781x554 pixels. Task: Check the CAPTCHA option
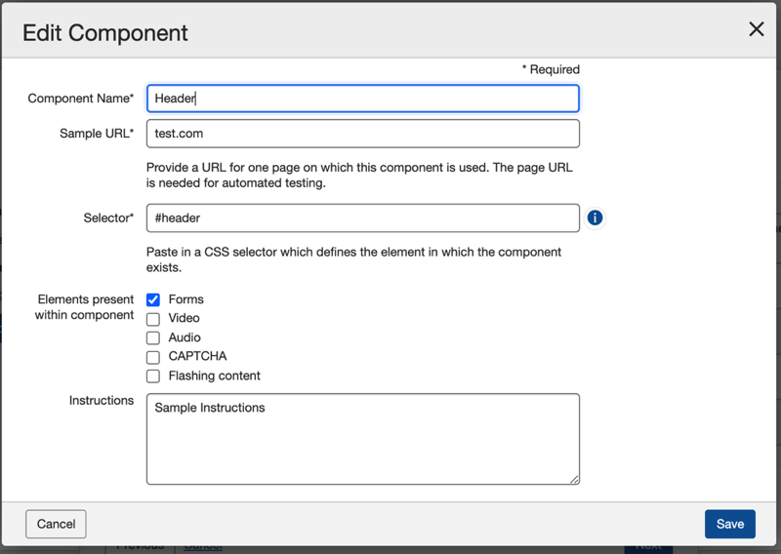pos(153,357)
